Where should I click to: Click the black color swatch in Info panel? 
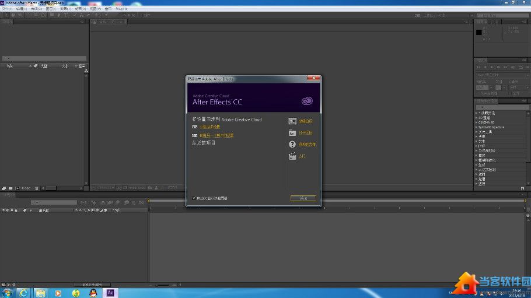click(x=479, y=32)
